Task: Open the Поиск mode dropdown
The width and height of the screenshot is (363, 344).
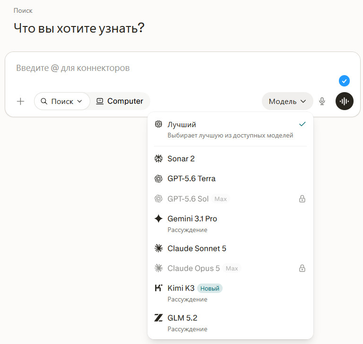Action: [x=62, y=101]
